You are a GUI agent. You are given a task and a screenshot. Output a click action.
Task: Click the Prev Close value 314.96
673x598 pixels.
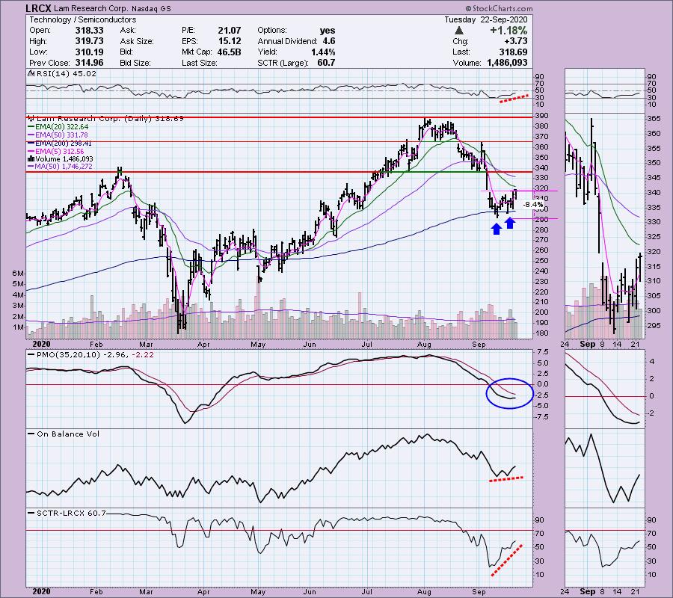pos(89,63)
